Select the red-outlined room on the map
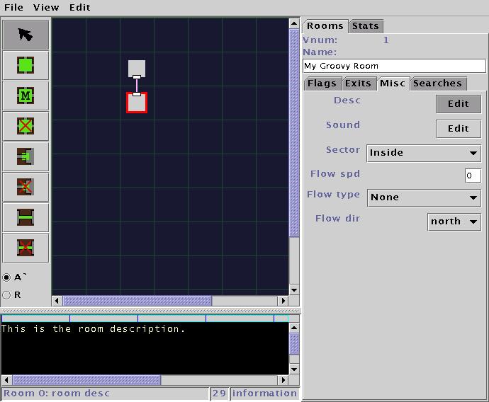Image resolution: width=489 pixels, height=402 pixels. pyautogui.click(x=137, y=103)
